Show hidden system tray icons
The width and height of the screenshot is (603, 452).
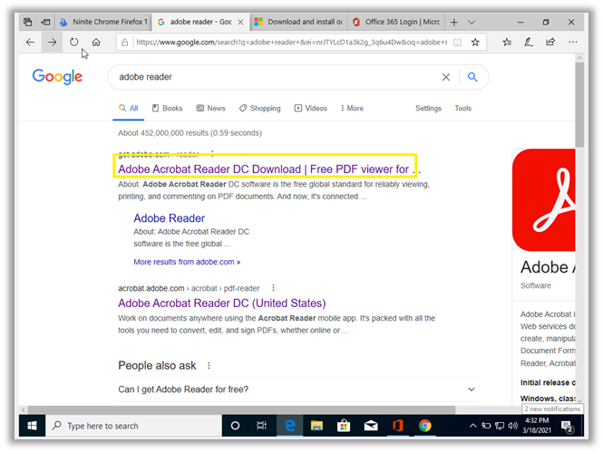473,426
